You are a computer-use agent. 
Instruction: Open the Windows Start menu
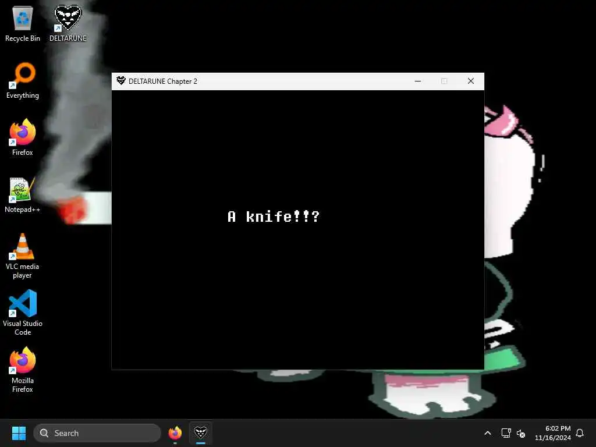[19, 433]
